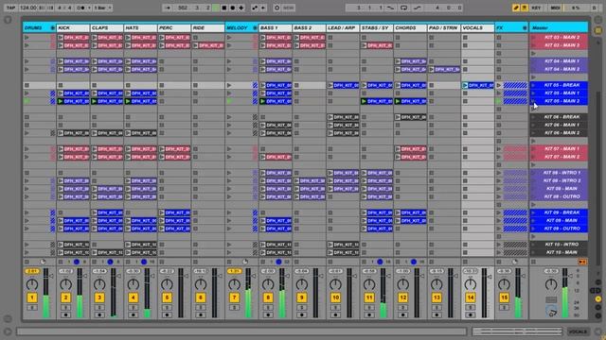Image resolution: width=606 pixels, height=340 pixels.
Task: Toggle the metronome
Action: [x=80, y=8]
